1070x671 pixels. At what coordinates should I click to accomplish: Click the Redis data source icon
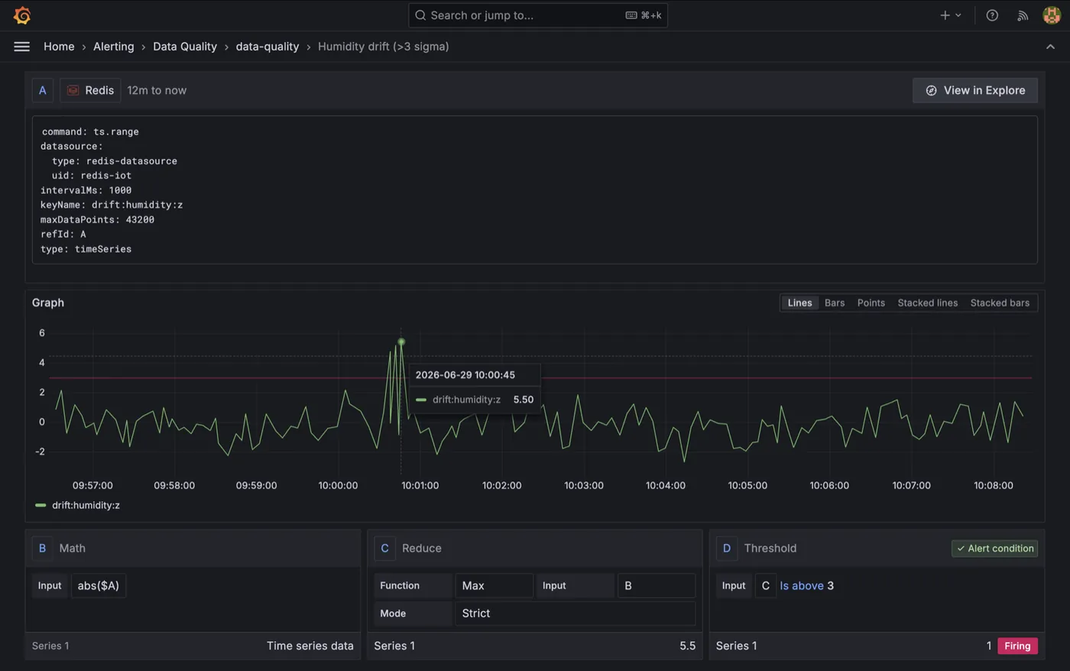point(73,90)
